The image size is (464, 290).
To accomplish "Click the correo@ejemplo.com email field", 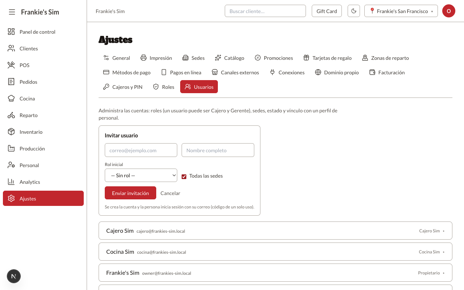I will point(141,150).
